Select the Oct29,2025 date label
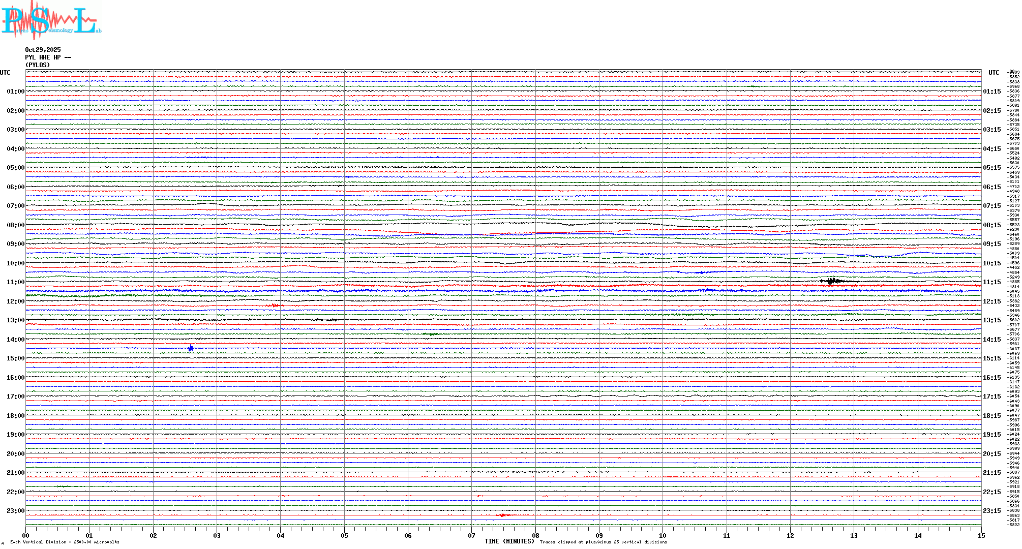This screenshot has width=1022, height=549. pyautogui.click(x=43, y=50)
